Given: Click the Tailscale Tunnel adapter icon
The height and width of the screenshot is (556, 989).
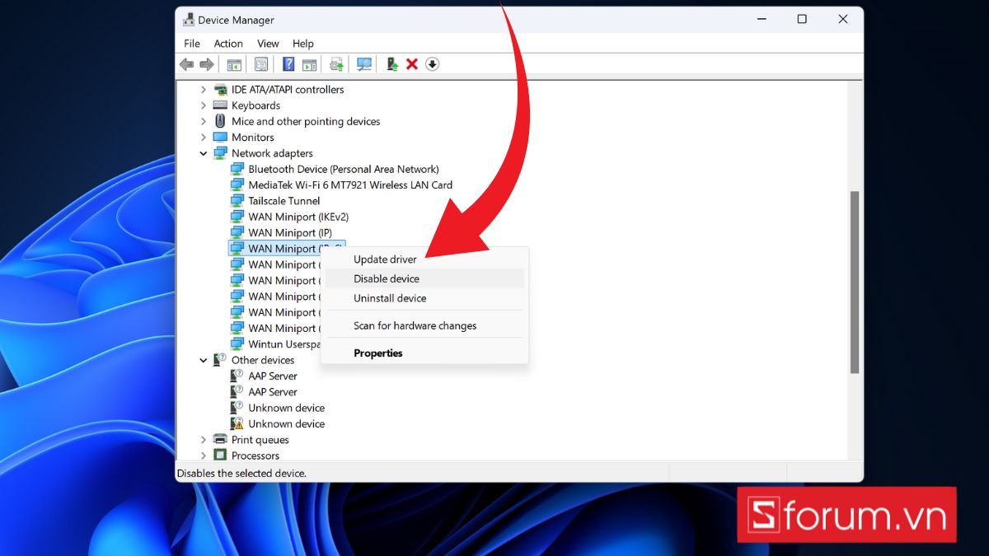Looking at the screenshot, I should 237,201.
